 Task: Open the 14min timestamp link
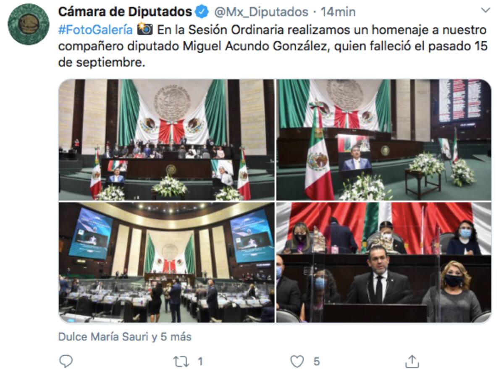click(338, 12)
